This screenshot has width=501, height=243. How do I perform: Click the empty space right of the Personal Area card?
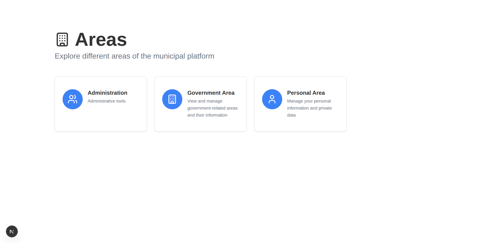(x=417, y=104)
